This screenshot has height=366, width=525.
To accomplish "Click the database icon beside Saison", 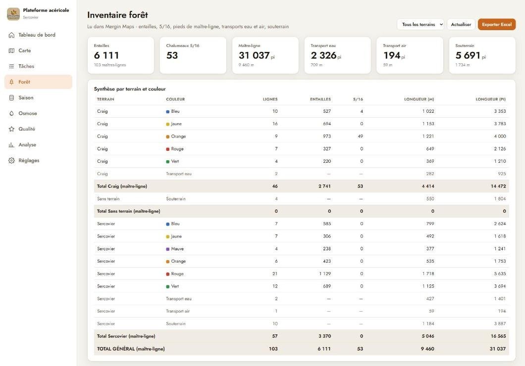I will tap(11, 98).
